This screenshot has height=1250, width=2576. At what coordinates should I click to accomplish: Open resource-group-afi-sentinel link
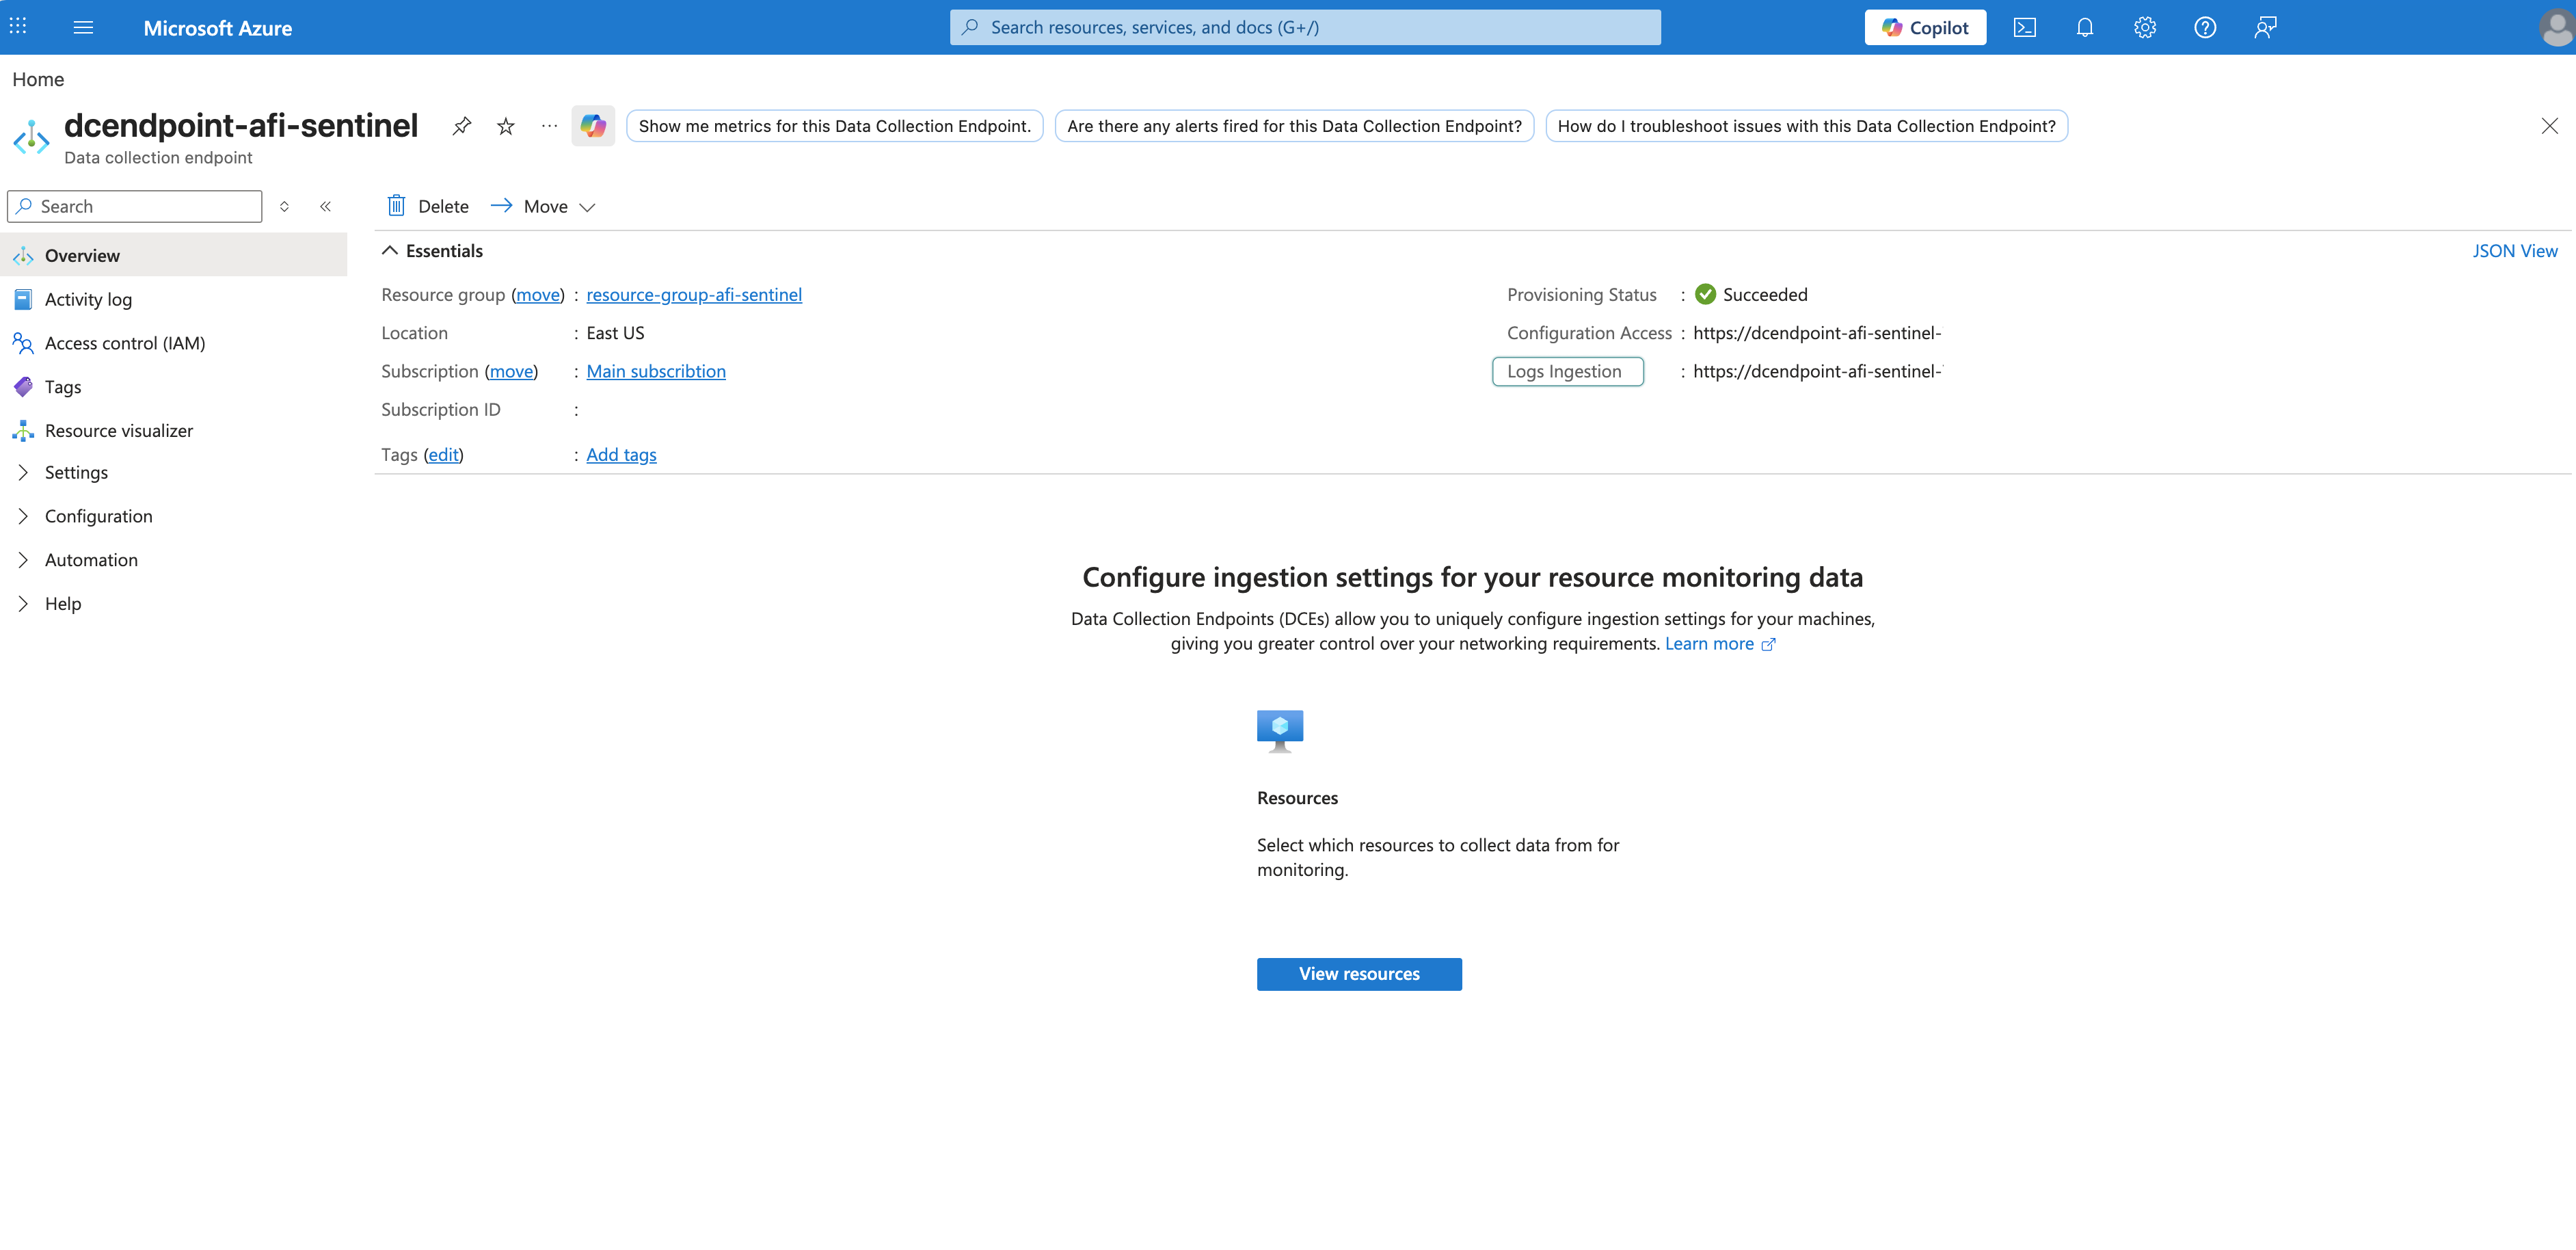[x=694, y=294]
